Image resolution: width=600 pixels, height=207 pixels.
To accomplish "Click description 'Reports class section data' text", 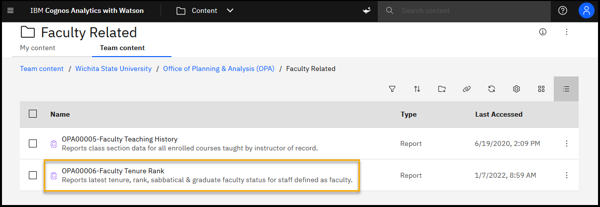I will pos(189,148).
